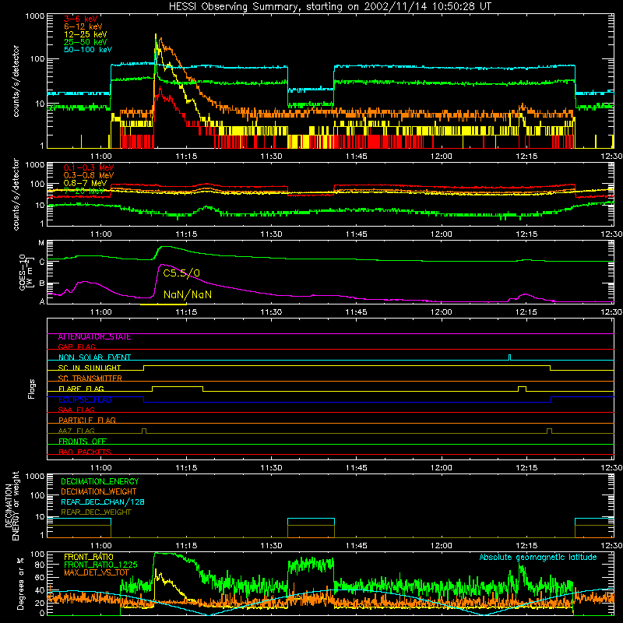This screenshot has width=623, height=623.
Task: Select the orange 6-12 keV legend label
Action: point(83,26)
